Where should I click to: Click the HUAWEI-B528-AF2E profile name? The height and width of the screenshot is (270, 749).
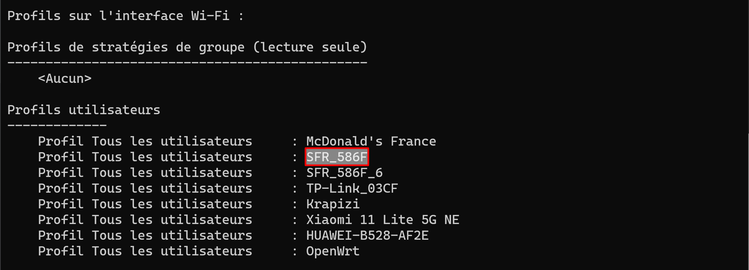point(367,235)
